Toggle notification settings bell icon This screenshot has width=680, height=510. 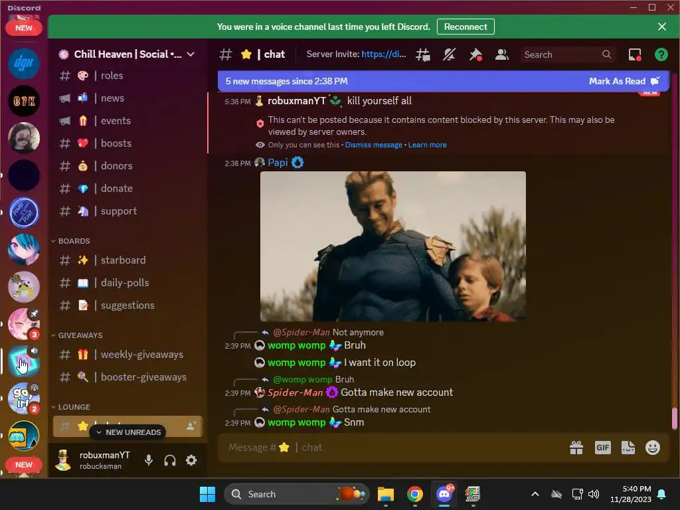[x=449, y=54]
